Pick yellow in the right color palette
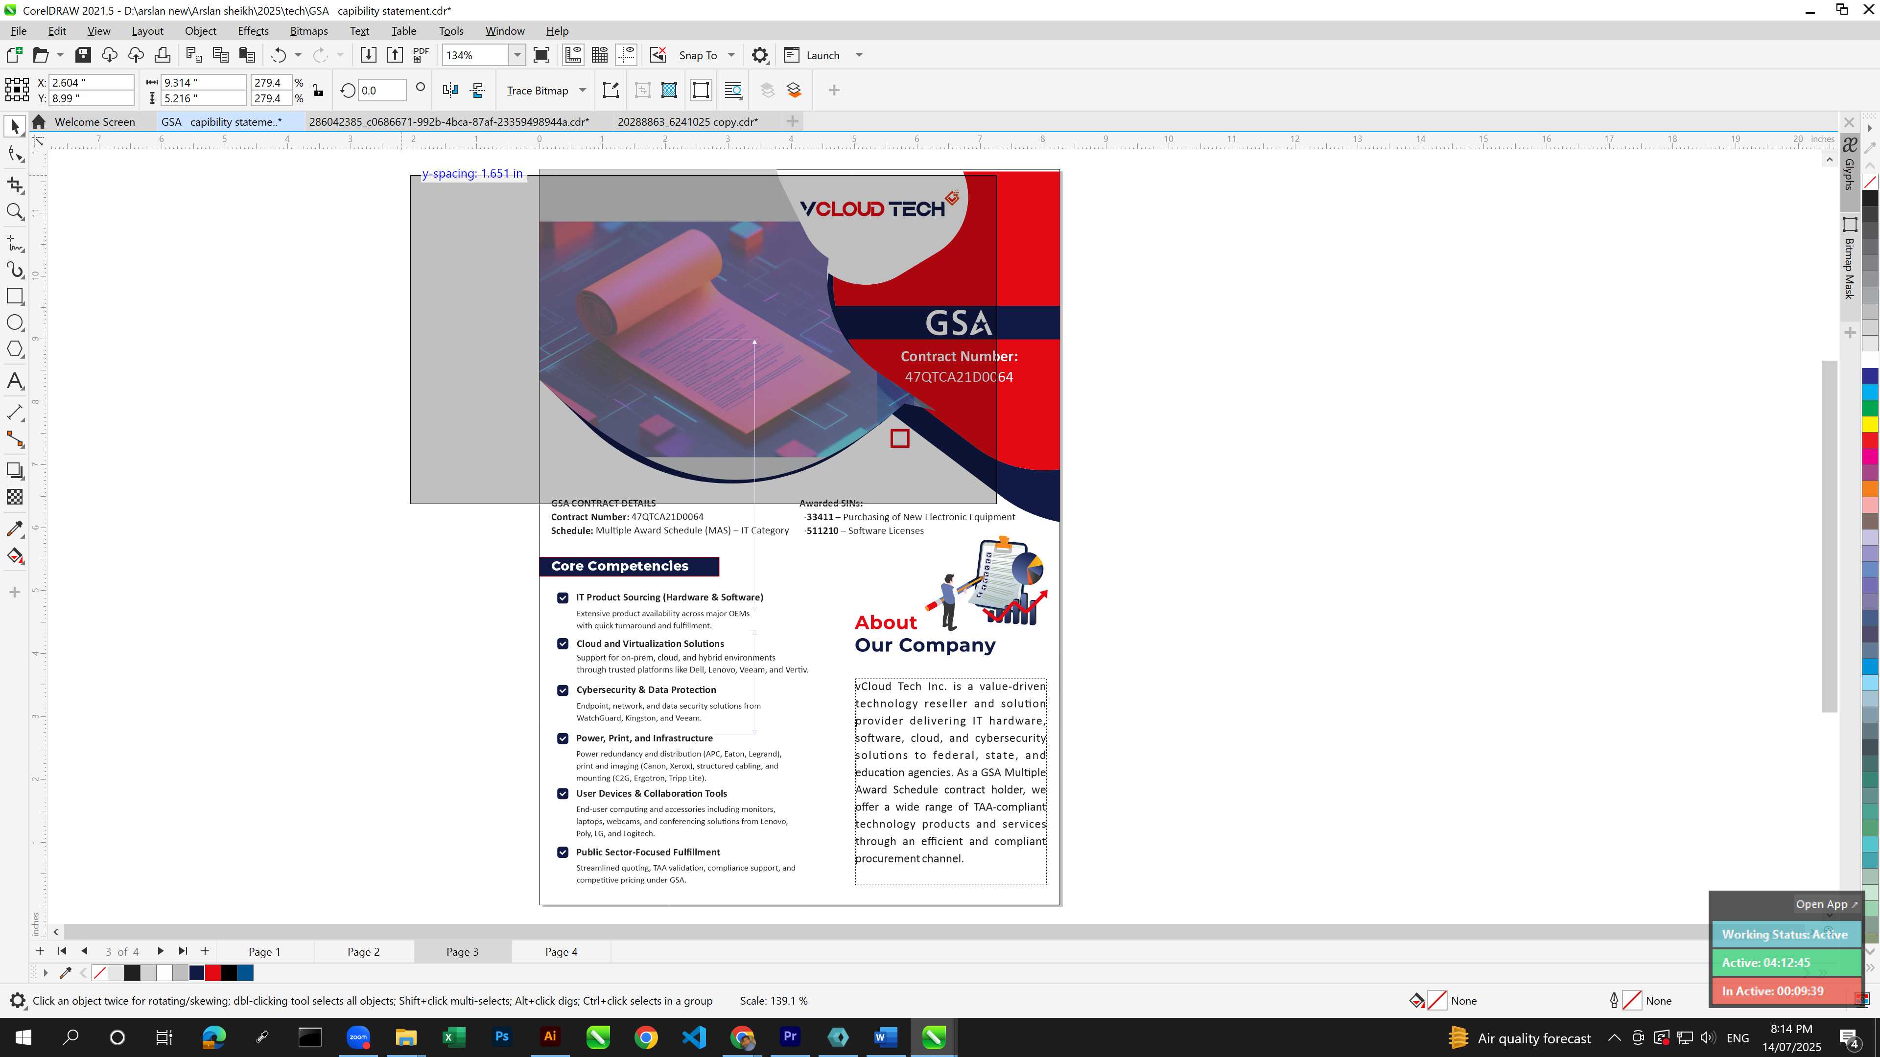Viewport: 1880px width, 1057px height. (x=1870, y=424)
